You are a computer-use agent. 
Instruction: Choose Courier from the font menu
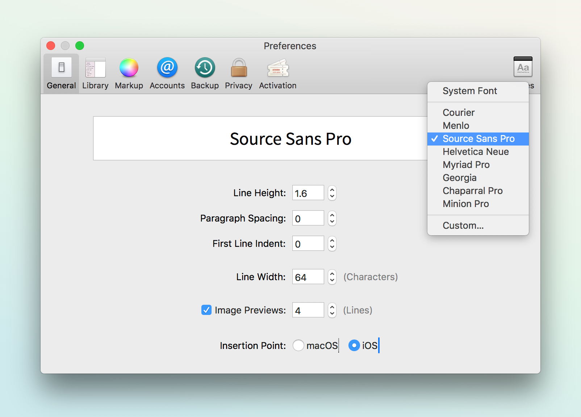478,113
